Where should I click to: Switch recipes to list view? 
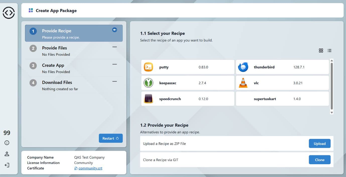329,51
